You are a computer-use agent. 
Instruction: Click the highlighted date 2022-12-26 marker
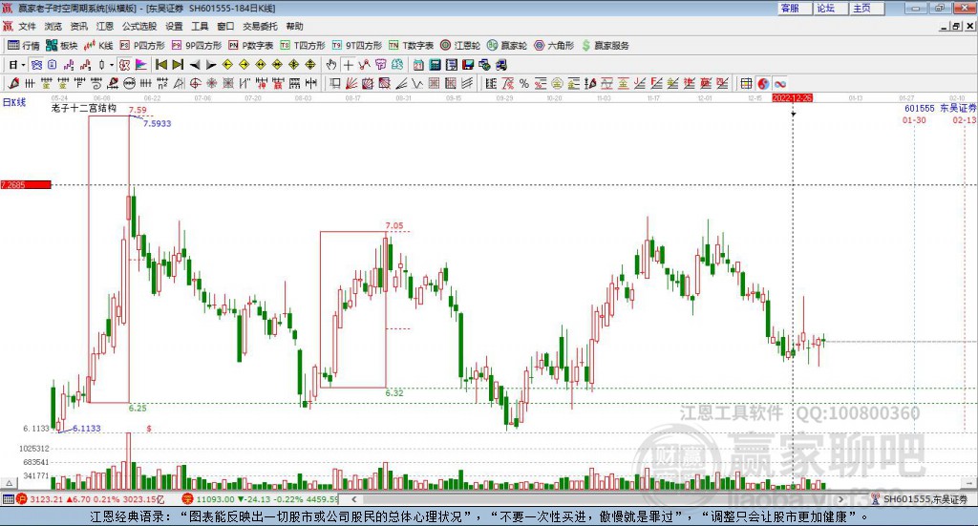click(792, 97)
